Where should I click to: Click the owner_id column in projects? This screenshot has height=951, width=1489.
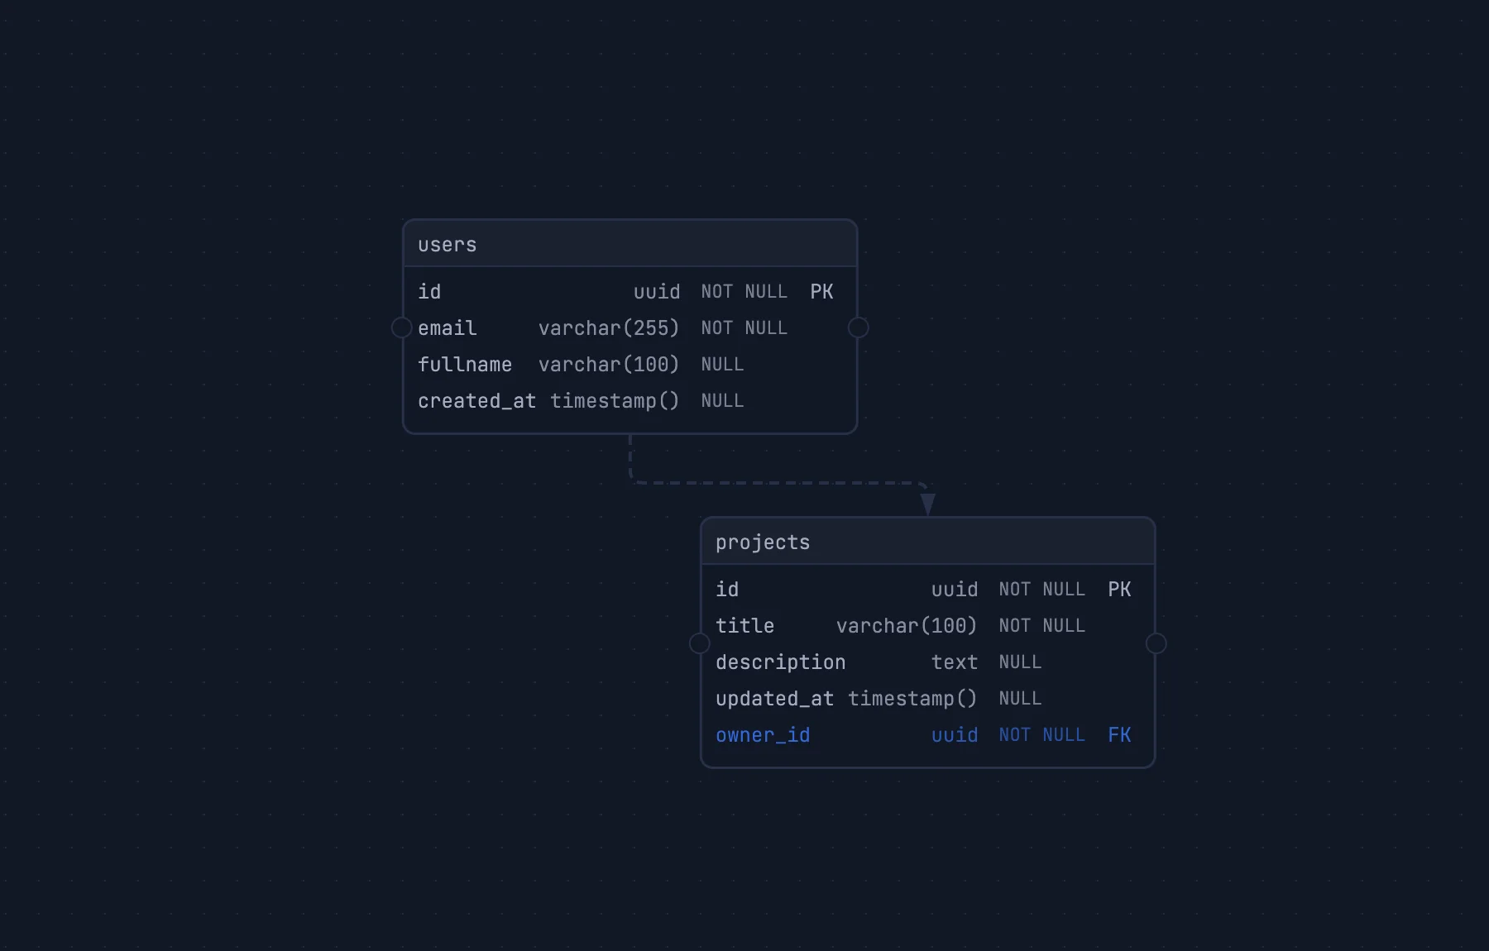coord(762,734)
